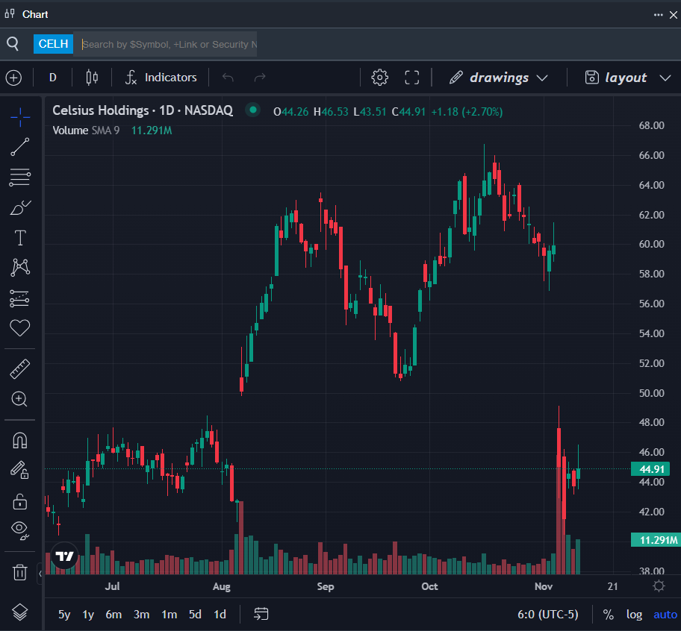The height and width of the screenshot is (631, 681).
Task: Select the brush drawing tool
Action: coord(20,207)
